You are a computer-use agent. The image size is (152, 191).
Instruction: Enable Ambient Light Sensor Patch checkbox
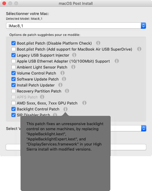click(x=13, y=67)
